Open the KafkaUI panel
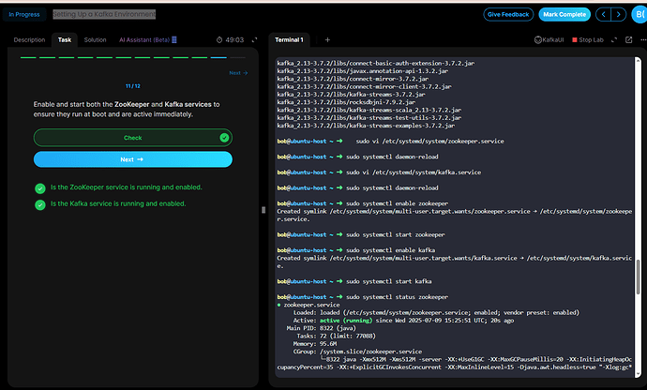The height and width of the screenshot is (390, 647). tap(551, 40)
